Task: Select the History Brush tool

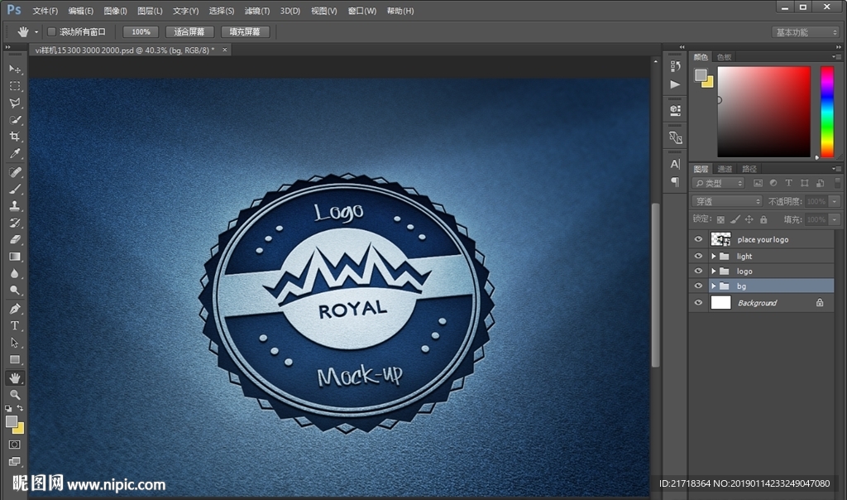Action: pos(15,223)
